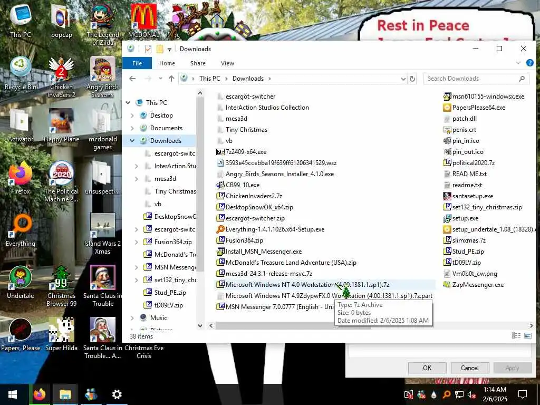Screen dimensions: 540x405
Task: Open the This PC desktop icon
Action: (x=21, y=20)
